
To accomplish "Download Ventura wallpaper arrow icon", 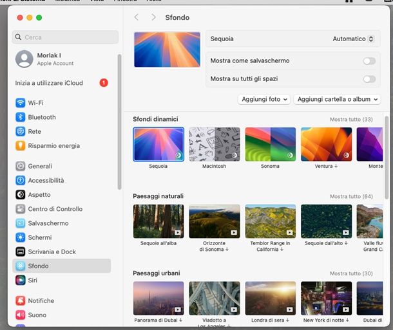I will coord(336,166).
